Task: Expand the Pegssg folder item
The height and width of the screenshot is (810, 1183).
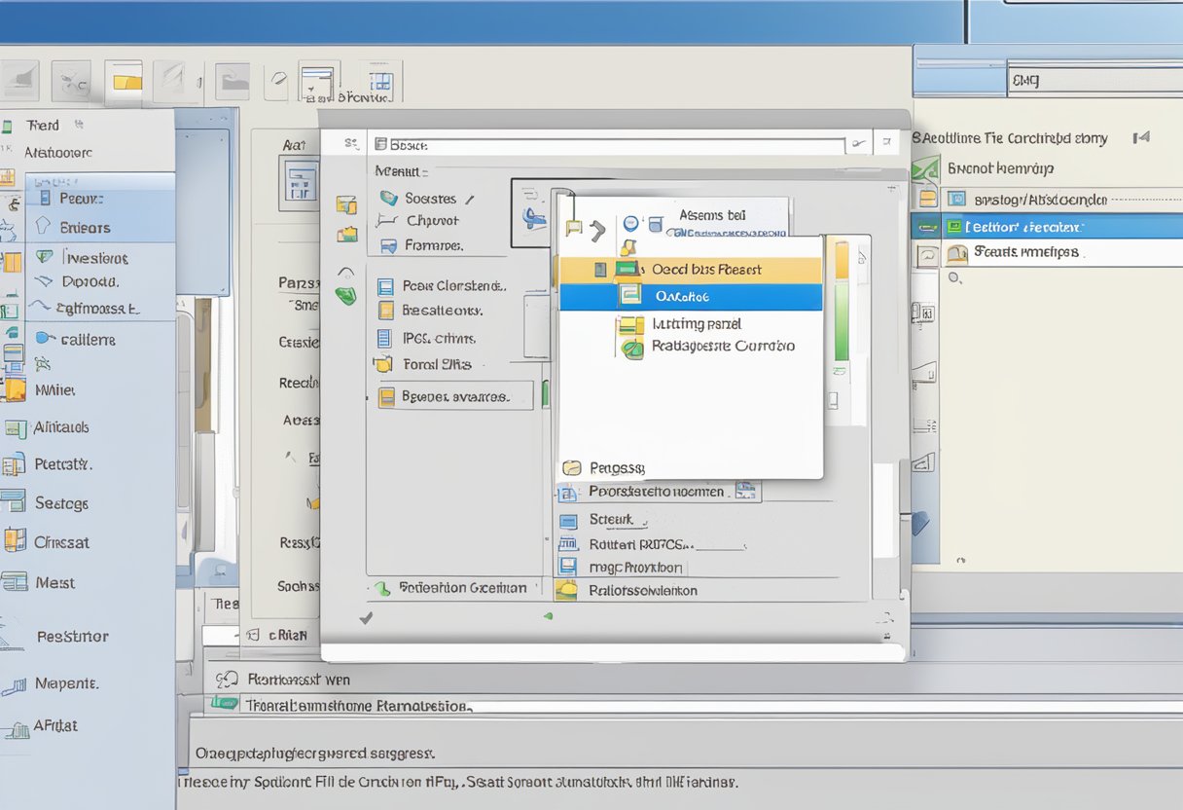Action: (572, 468)
